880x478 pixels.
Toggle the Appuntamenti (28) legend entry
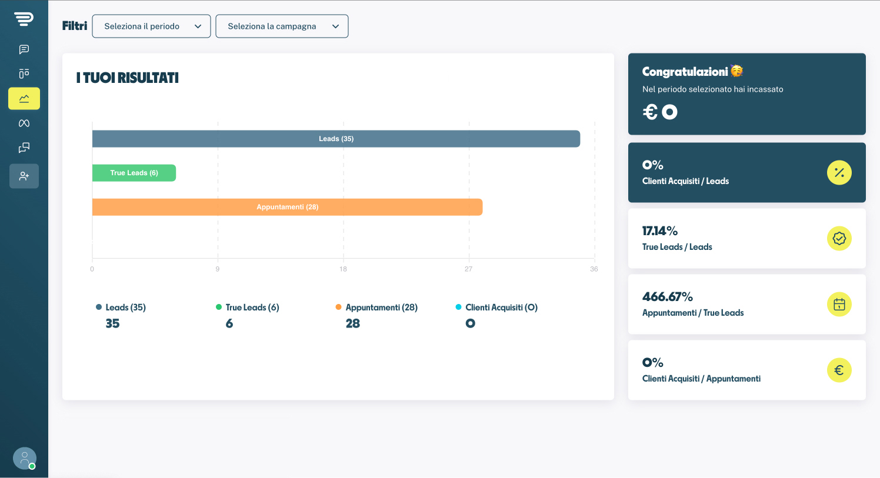pos(376,307)
